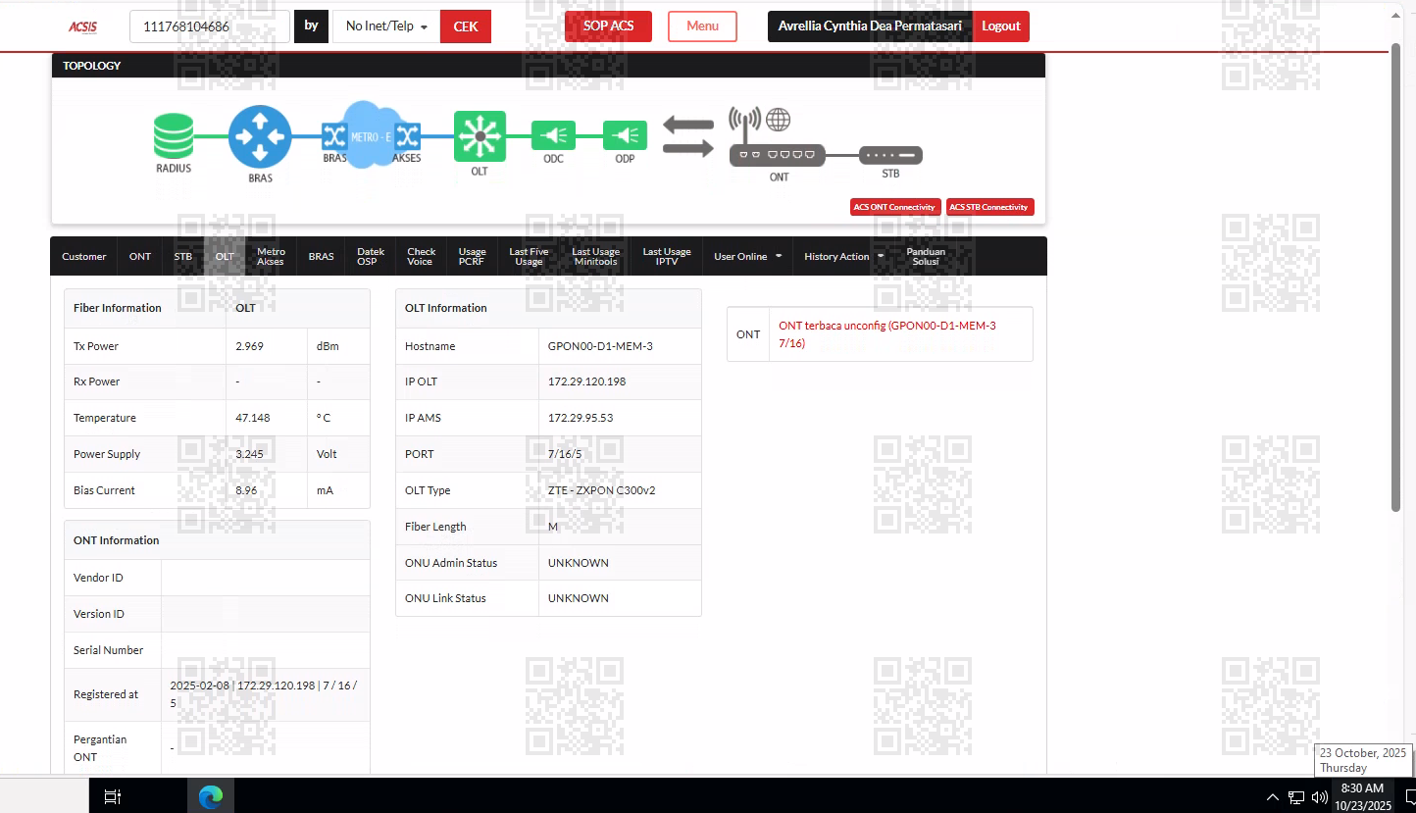Open the Usage PCRF tab
Screen dimensions: 1416x813
click(472, 256)
